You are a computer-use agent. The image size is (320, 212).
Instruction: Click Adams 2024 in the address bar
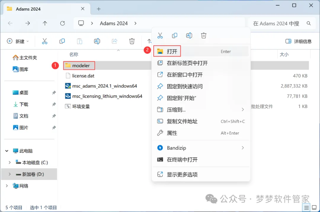click(x=114, y=23)
